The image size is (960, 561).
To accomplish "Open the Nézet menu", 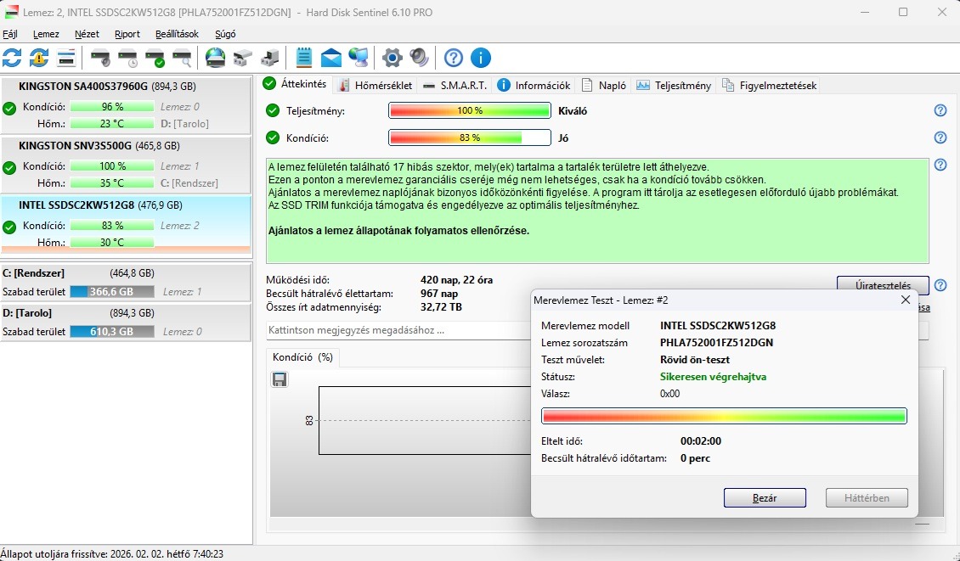I will point(87,34).
